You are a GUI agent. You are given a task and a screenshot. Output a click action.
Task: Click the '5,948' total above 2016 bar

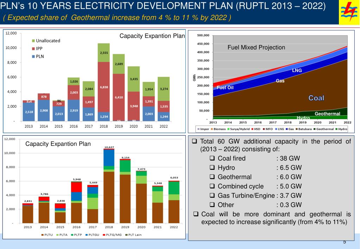(77, 179)
